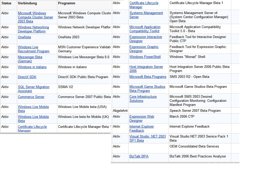
Task: Click the OneNote link
Action: (24, 37)
